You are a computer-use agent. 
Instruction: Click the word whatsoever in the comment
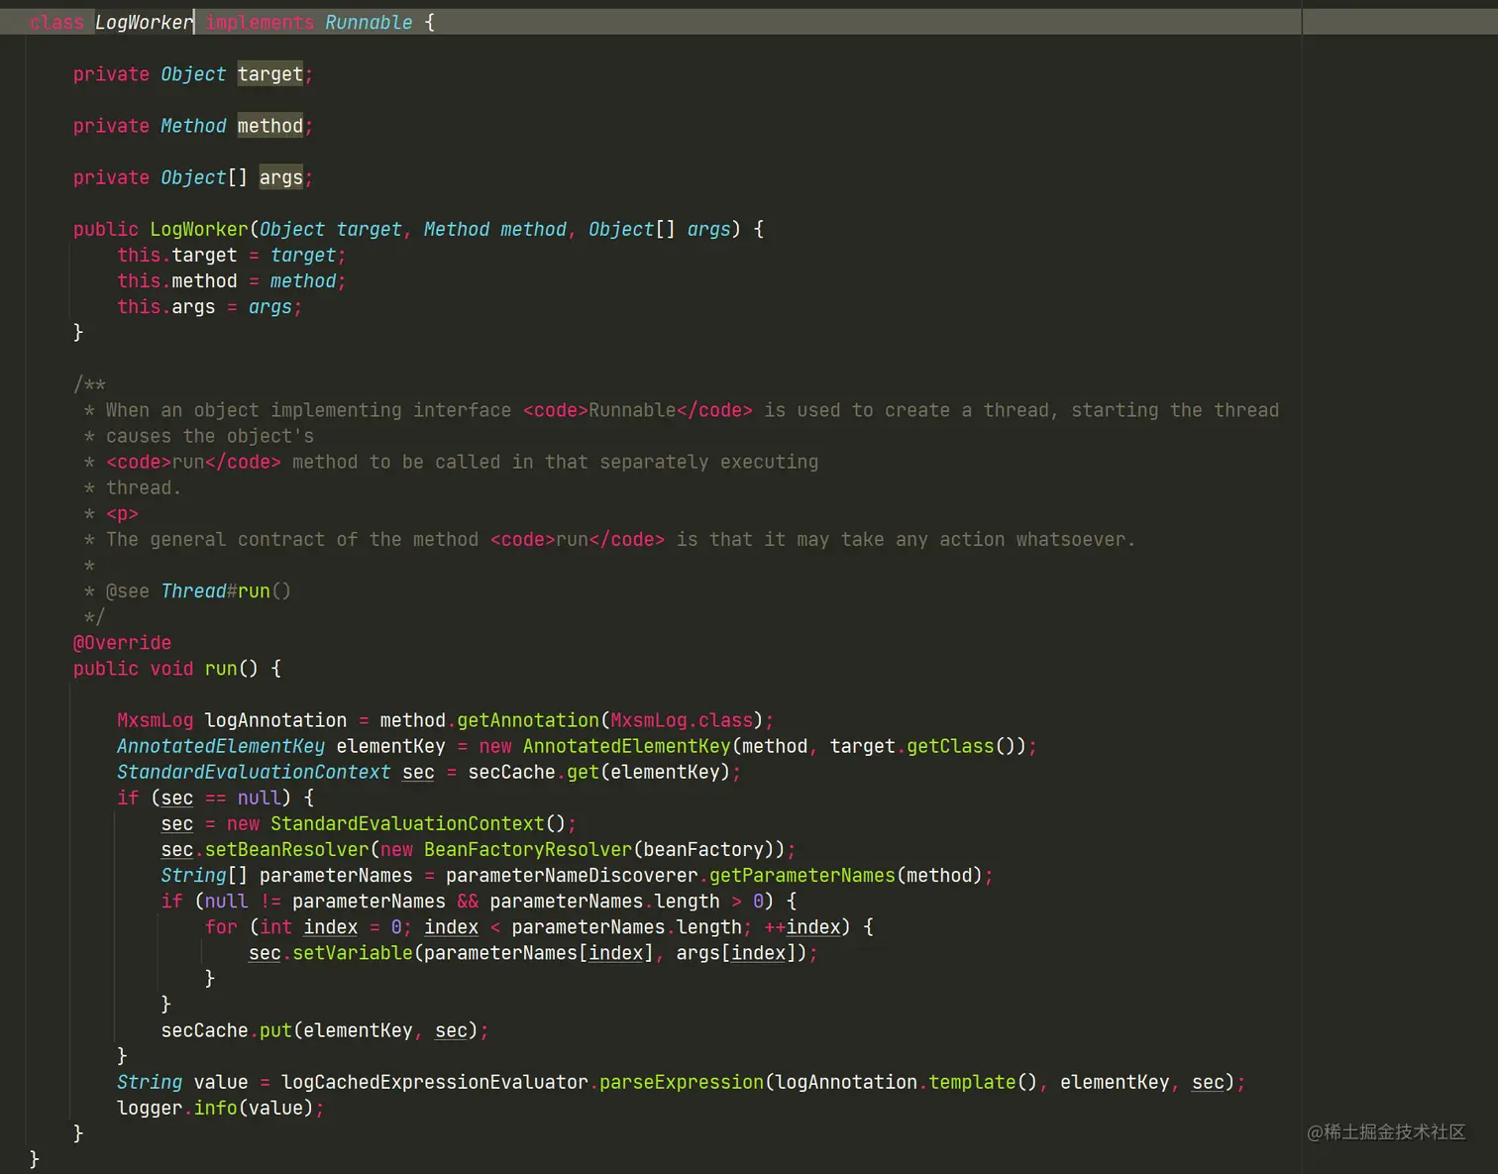[1070, 540]
